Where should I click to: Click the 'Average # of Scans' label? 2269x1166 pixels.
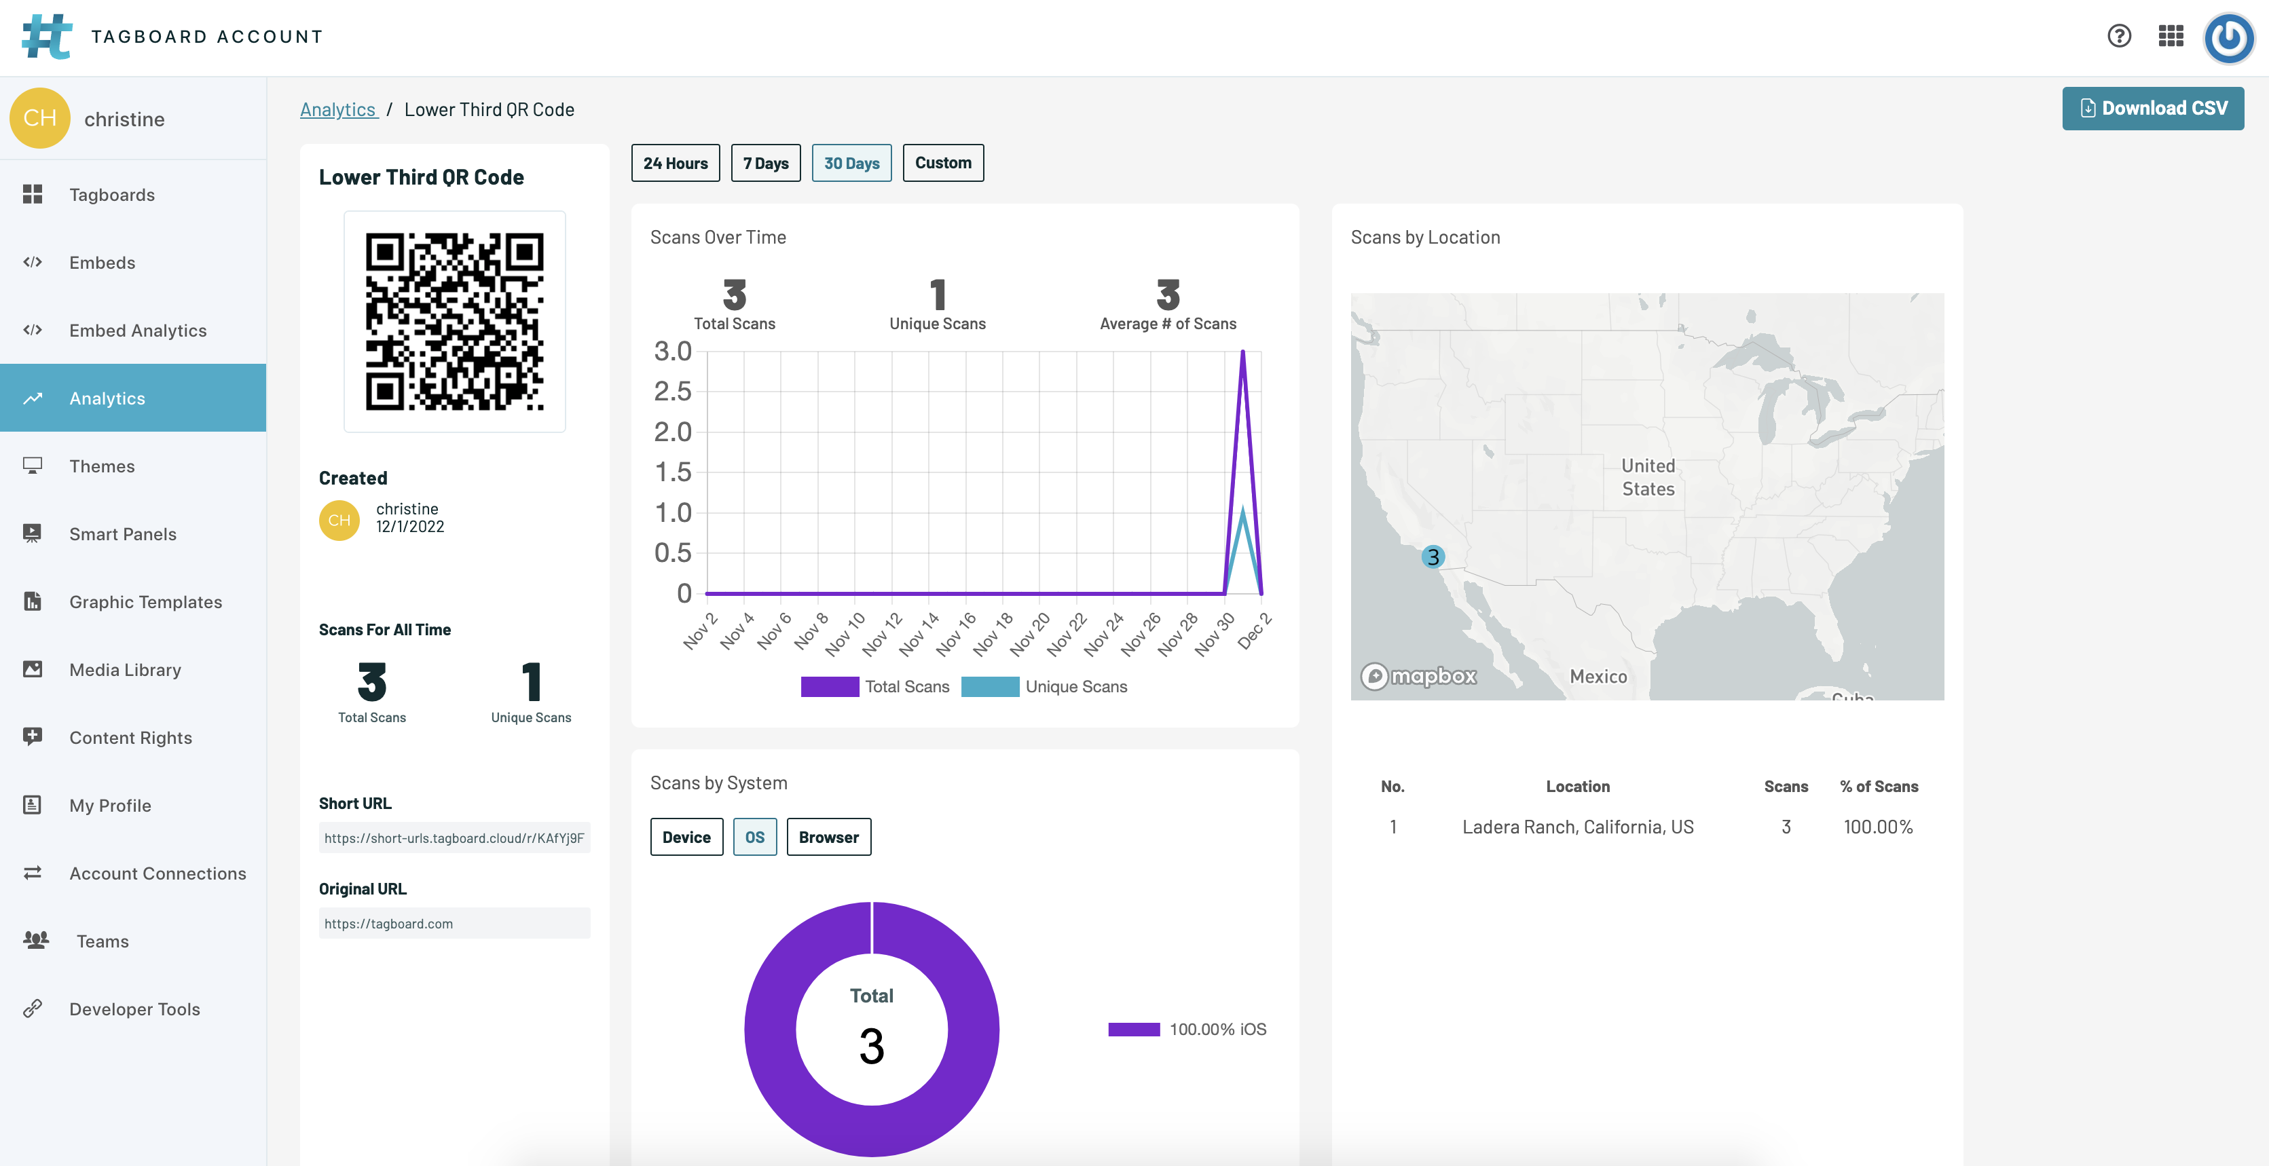pyautogui.click(x=1167, y=323)
